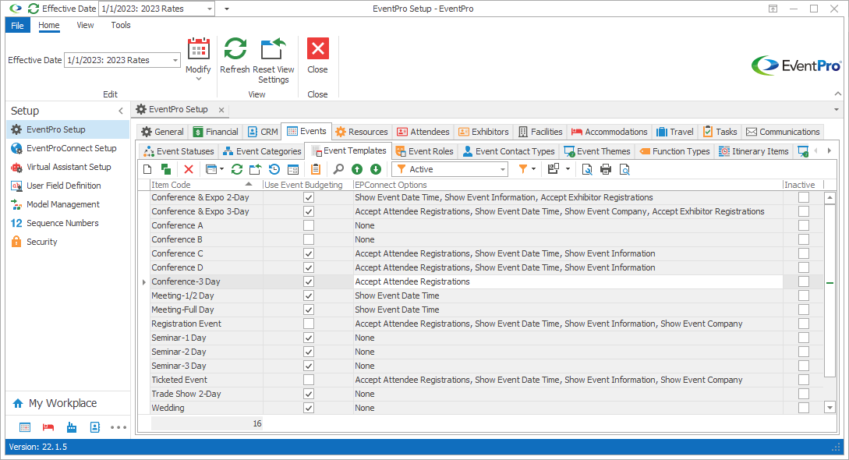Collapse the Setup navigation panel

(121, 111)
